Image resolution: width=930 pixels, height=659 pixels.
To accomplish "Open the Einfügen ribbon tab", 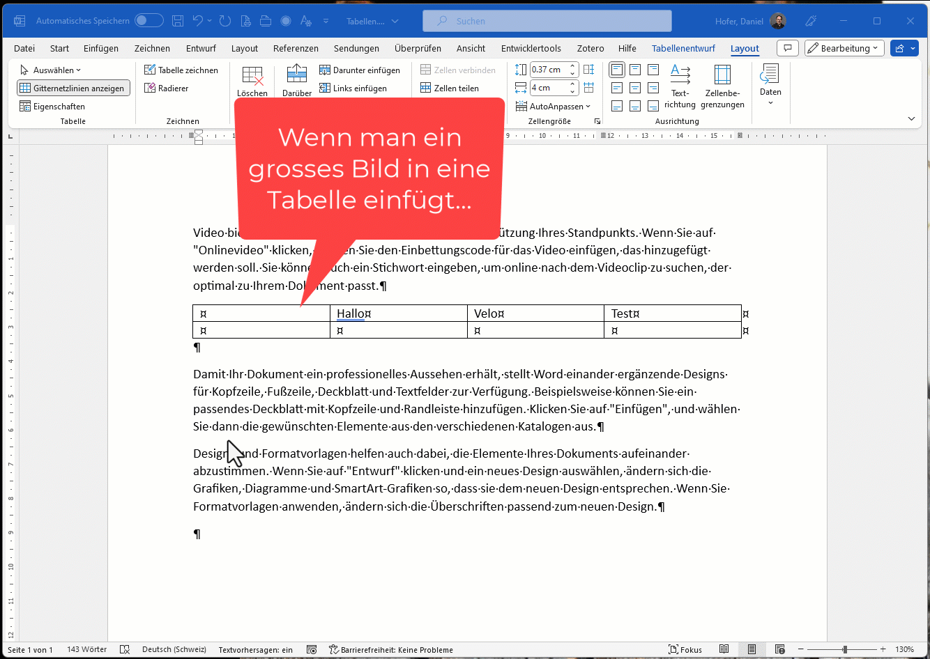I will tap(101, 49).
